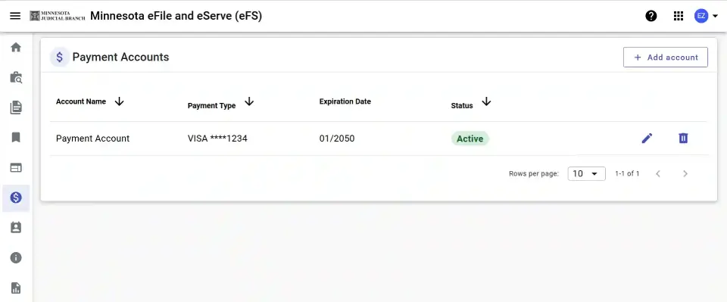The image size is (727, 302).
Task: Sort by Payment Type arrow
Action: click(249, 101)
